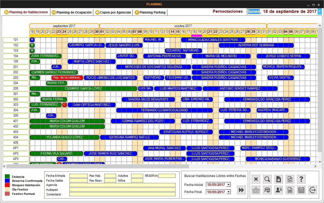This screenshot has width=324, height=203.
Task: Click the bed room-selection icon
Action: [267, 190]
